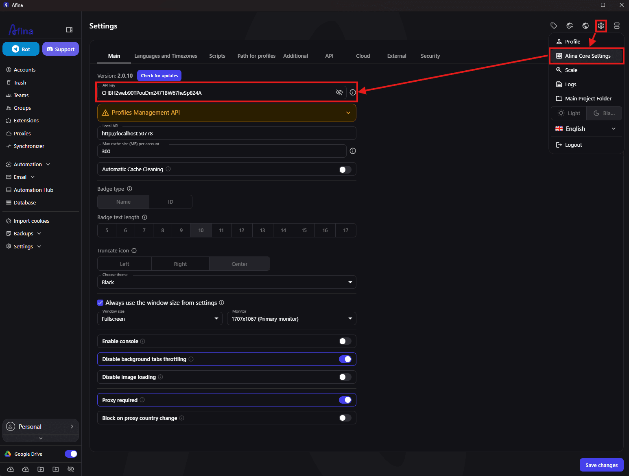Open Main Project Folder menu item

(x=586, y=98)
